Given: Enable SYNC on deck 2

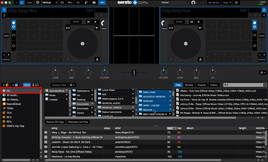Looking at the screenshot, I should (179, 22).
